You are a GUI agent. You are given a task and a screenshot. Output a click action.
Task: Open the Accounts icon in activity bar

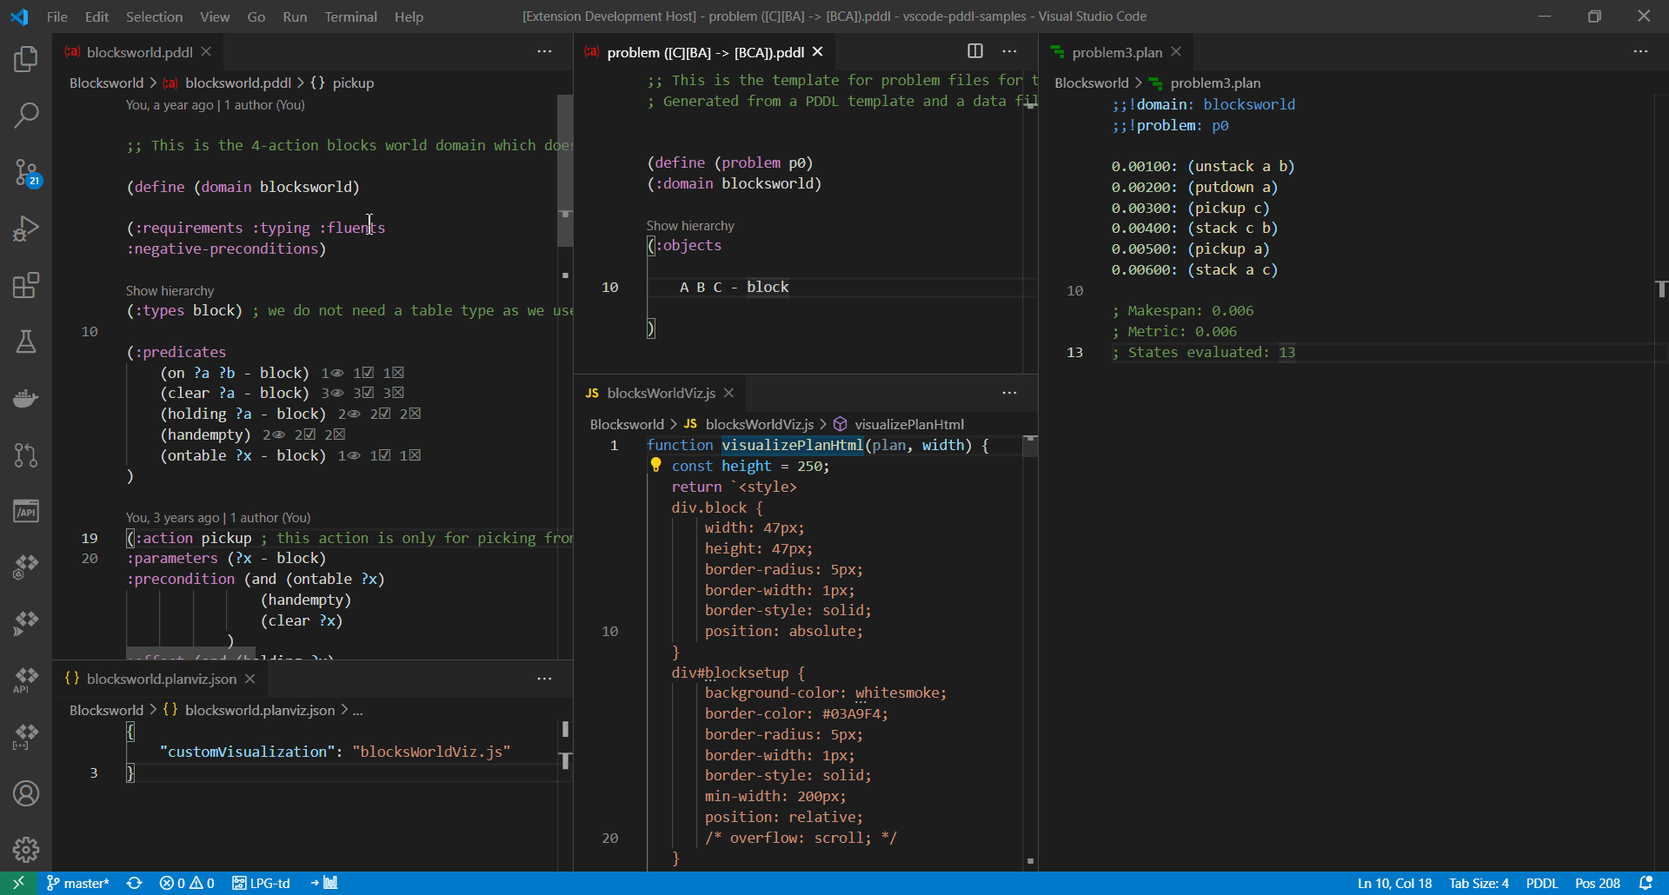(x=26, y=793)
